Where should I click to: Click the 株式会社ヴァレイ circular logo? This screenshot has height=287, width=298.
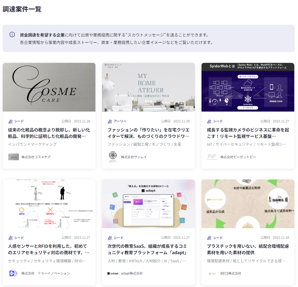(x=113, y=157)
